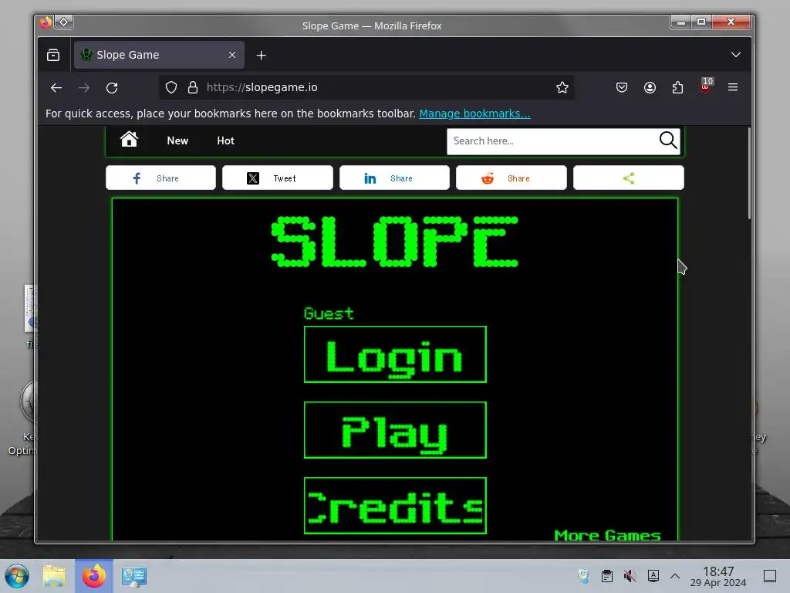Unmute the volume tray icon
Viewport: 790px width, 593px height.
click(x=630, y=576)
